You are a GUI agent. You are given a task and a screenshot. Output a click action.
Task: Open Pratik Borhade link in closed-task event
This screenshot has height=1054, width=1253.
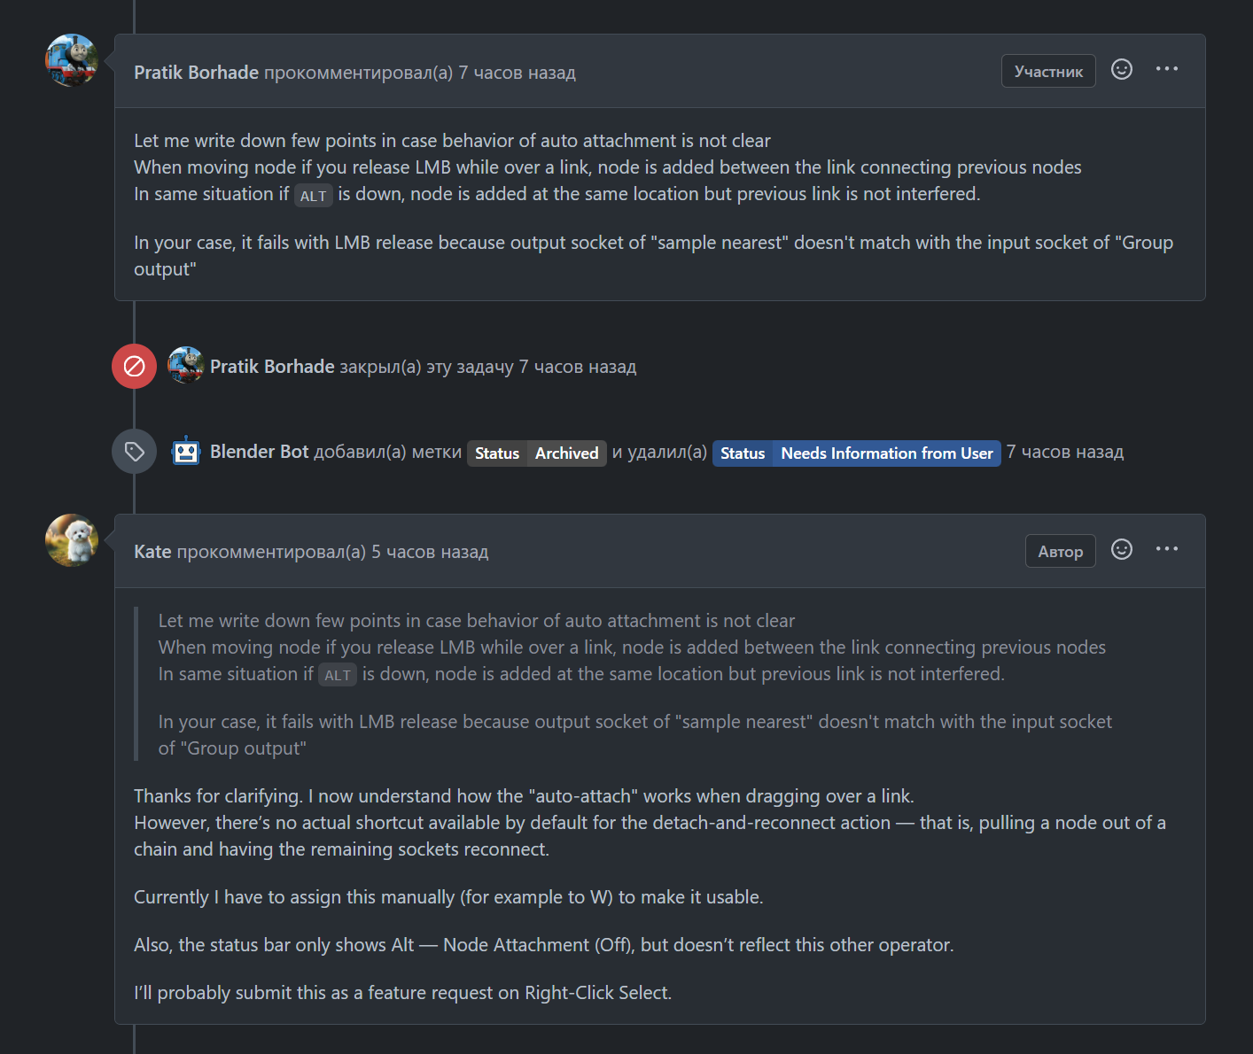[272, 367]
